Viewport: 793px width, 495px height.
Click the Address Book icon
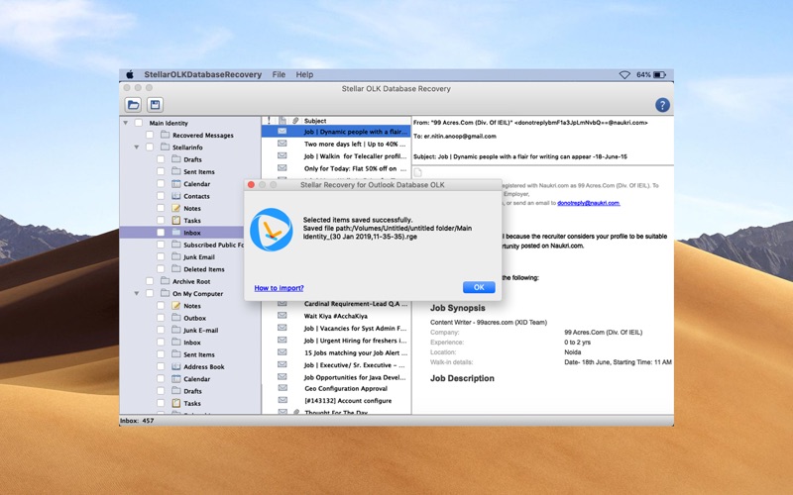[176, 366]
